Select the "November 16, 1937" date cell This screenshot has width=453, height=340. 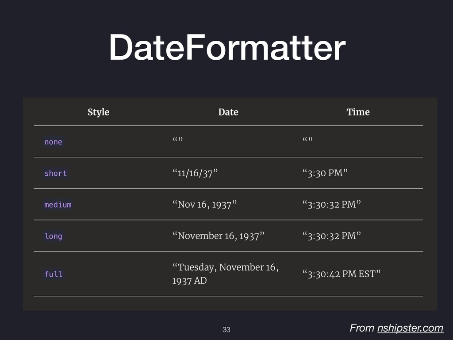[x=218, y=236]
